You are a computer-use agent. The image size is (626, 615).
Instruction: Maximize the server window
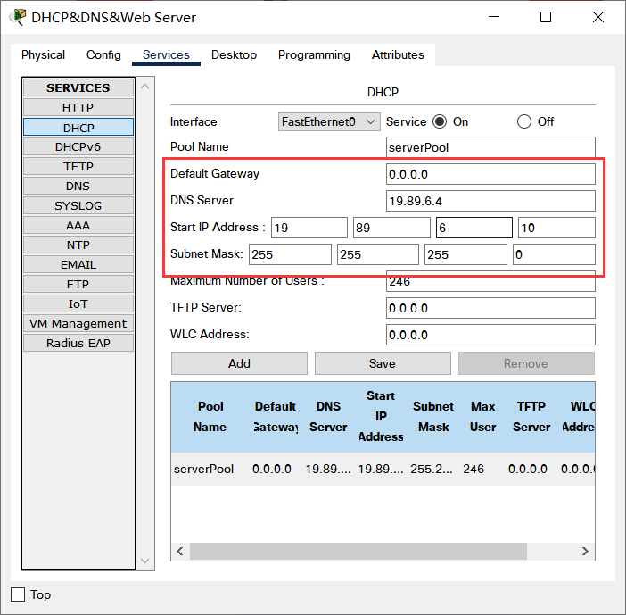(x=546, y=17)
